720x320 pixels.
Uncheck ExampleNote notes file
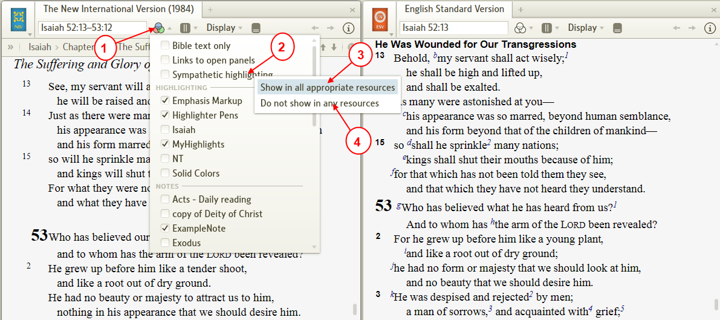(x=164, y=228)
